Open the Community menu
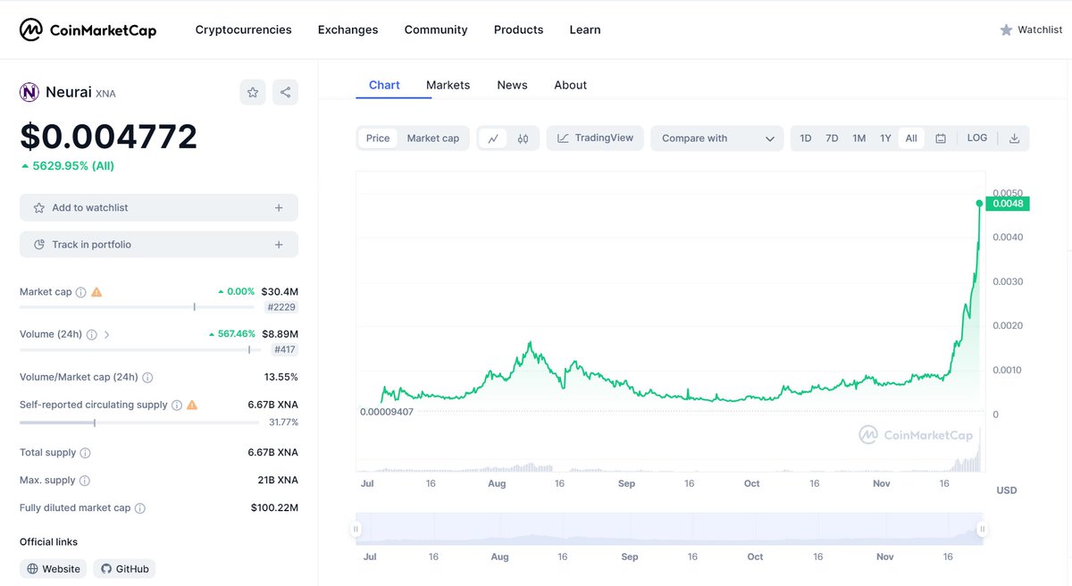This screenshot has height=586, width=1072. 436,29
